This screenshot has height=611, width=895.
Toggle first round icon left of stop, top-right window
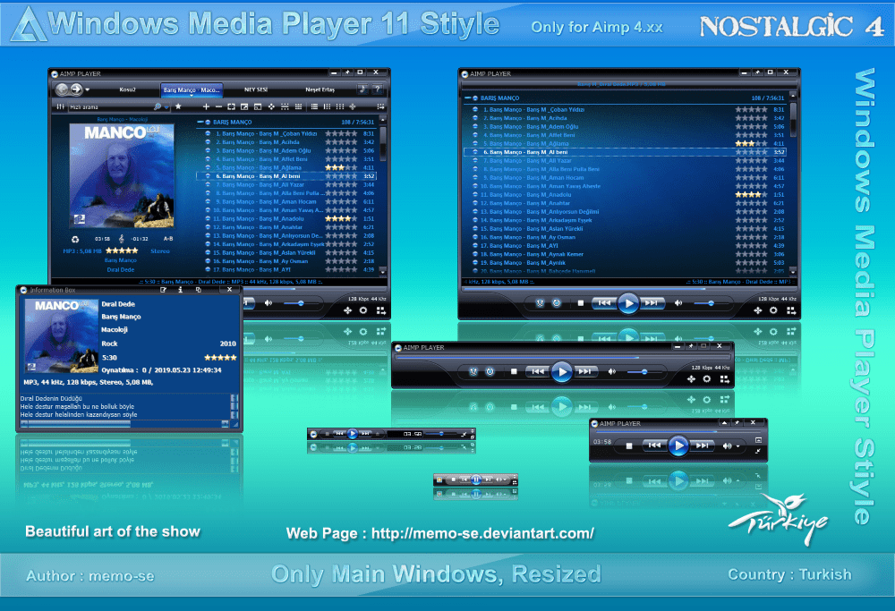540,303
